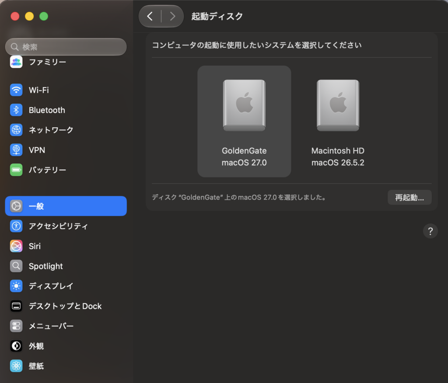Open the Wi-Fi settings row label
The height and width of the screenshot is (383, 448).
pos(39,90)
